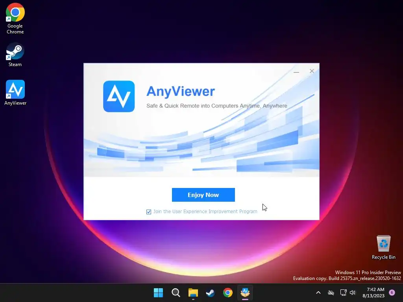Show hidden system tray icons

click(318, 293)
